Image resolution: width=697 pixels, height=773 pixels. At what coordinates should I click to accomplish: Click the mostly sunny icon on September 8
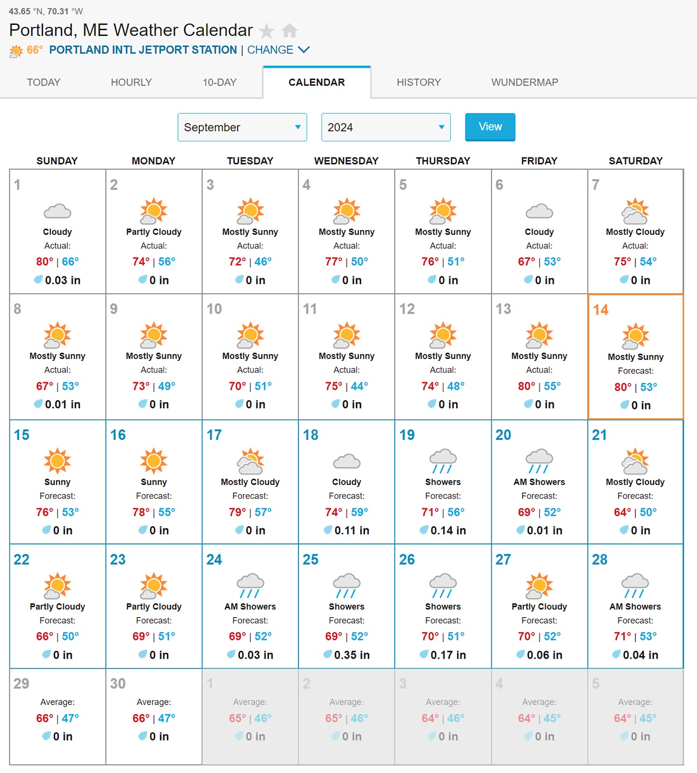[57, 335]
